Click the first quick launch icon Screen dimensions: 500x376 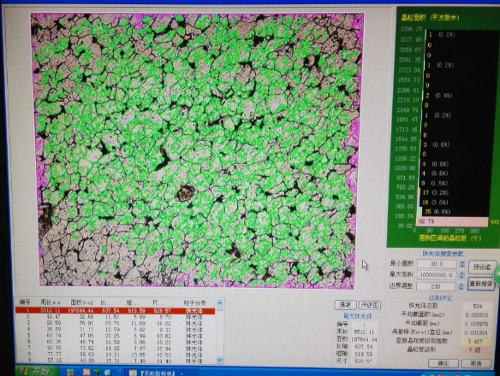click(70, 372)
